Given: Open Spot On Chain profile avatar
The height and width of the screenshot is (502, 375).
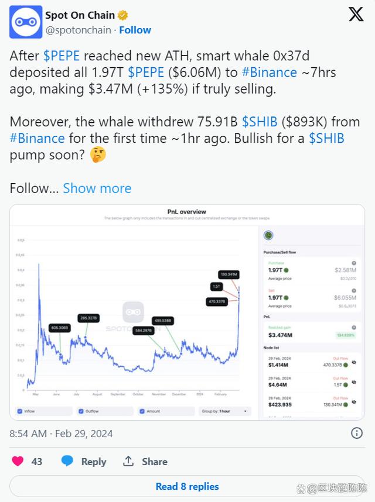Looking at the screenshot, I should (26, 22).
